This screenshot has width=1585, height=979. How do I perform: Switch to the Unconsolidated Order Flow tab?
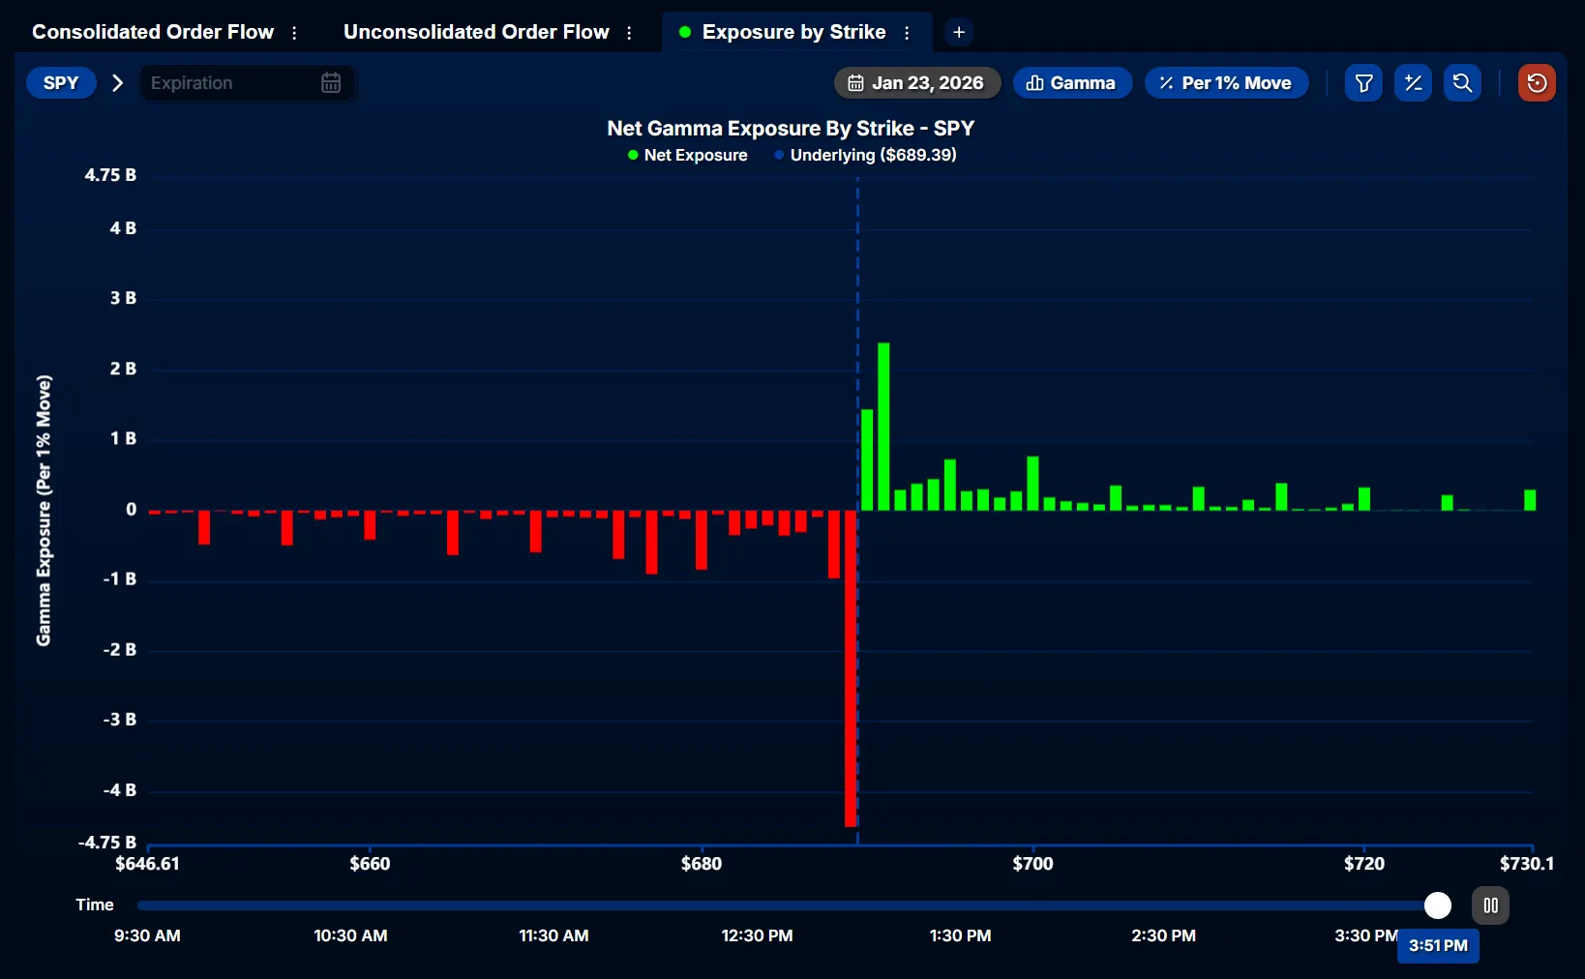[x=475, y=31]
